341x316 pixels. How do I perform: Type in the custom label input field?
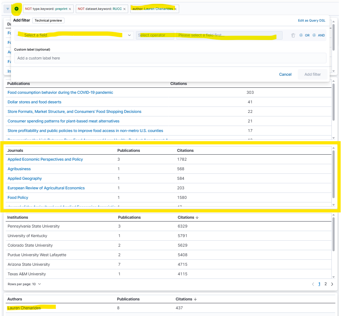tap(170, 58)
